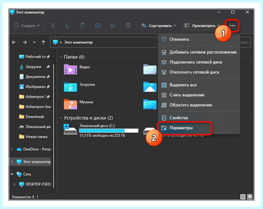Choose Подключить сетевой диск
This screenshot has width=263, height=209.
coord(199,62)
